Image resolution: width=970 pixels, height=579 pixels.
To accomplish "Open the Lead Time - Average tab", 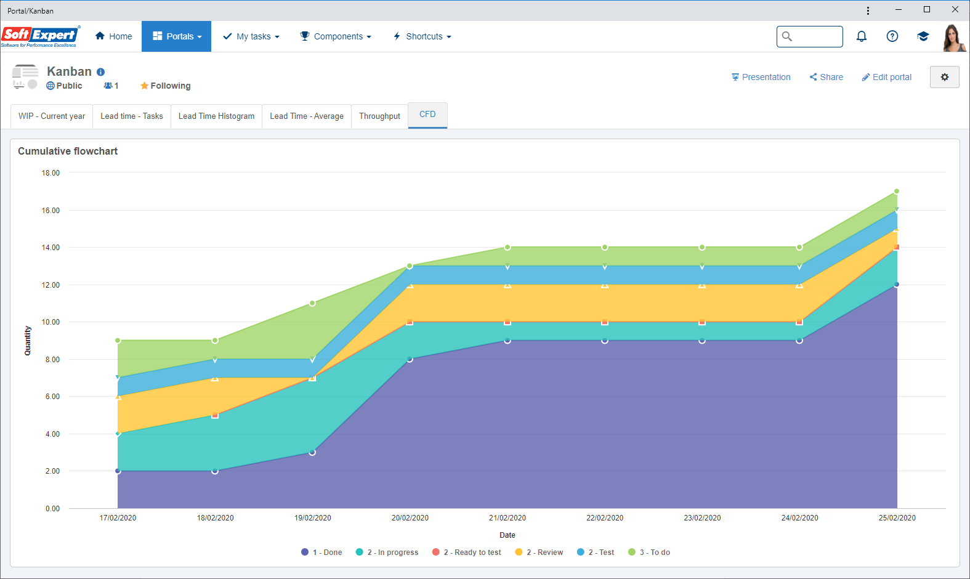I will (x=307, y=116).
